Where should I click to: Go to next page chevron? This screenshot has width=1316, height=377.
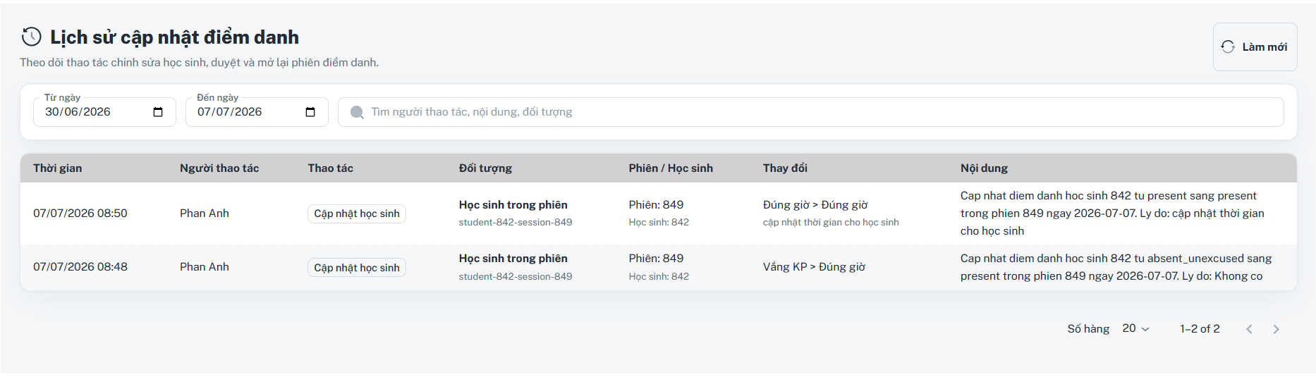pyautogui.click(x=1276, y=329)
